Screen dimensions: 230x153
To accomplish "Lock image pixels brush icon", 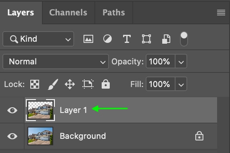I will click(53, 84).
